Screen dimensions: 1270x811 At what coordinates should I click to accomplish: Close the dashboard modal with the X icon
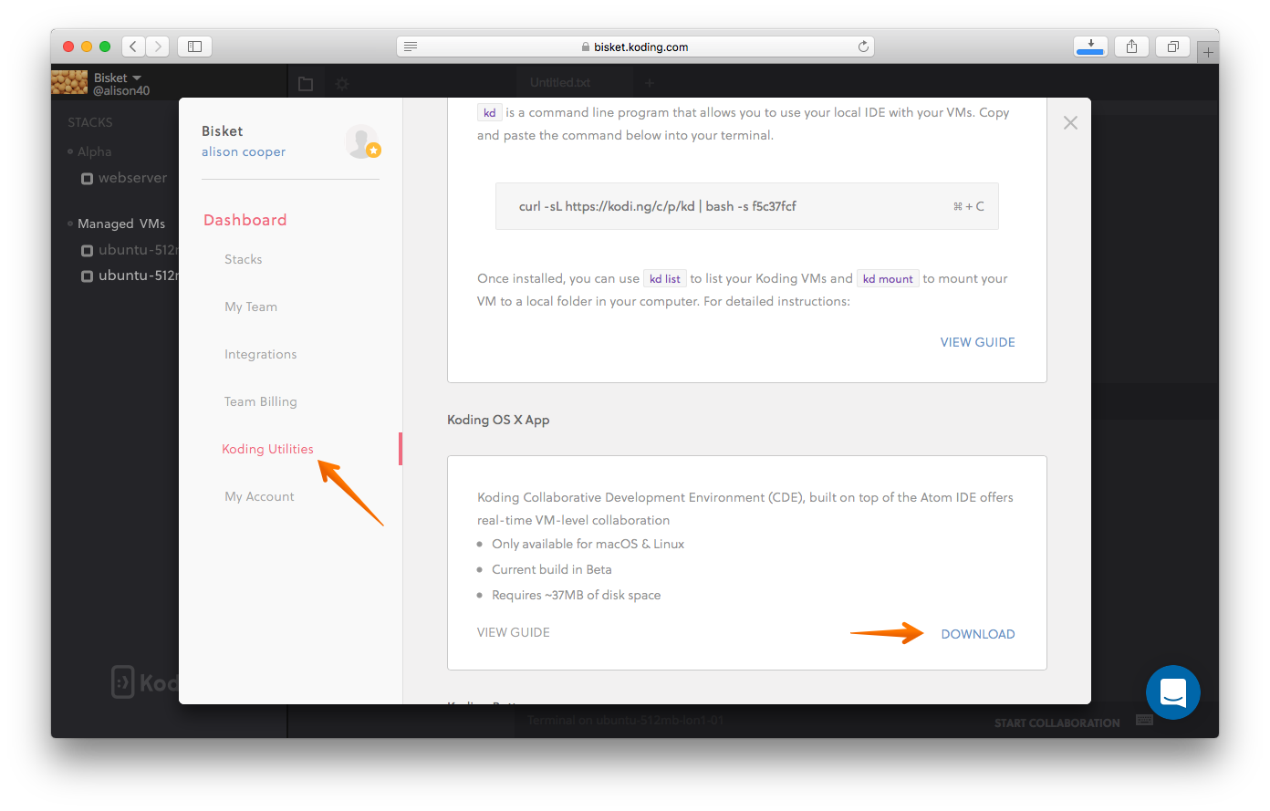pos(1070,122)
